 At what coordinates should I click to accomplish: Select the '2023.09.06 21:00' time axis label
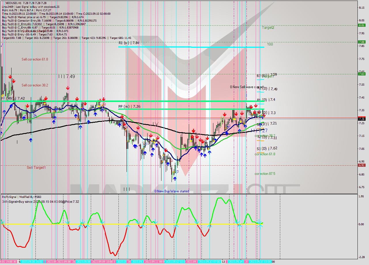tap(33, 262)
